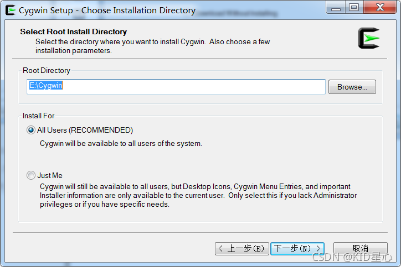Click text 'Cygwin will be available to all users of the system.'
This screenshot has width=401, height=267.
point(121,144)
